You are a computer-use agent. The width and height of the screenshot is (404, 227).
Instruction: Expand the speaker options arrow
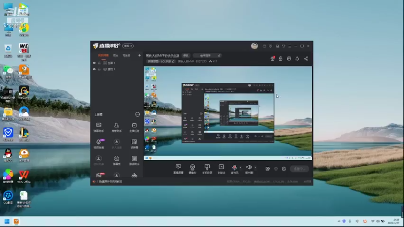pos(255,168)
